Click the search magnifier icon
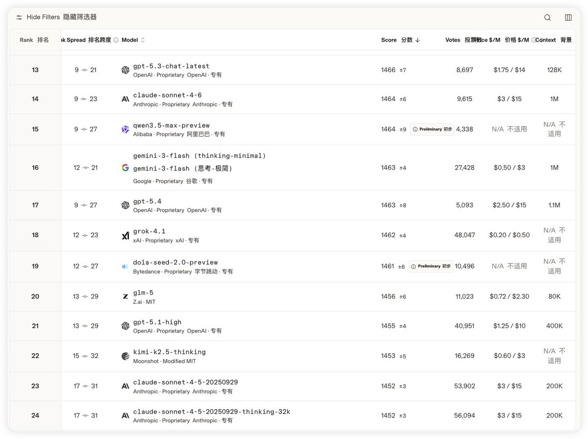Screen dimensions: 588x439 (547, 18)
